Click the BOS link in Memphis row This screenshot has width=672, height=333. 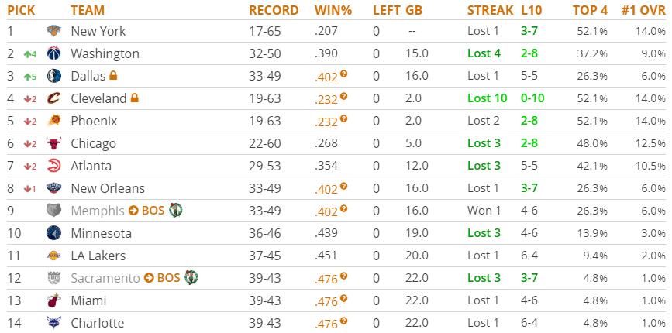pos(153,211)
